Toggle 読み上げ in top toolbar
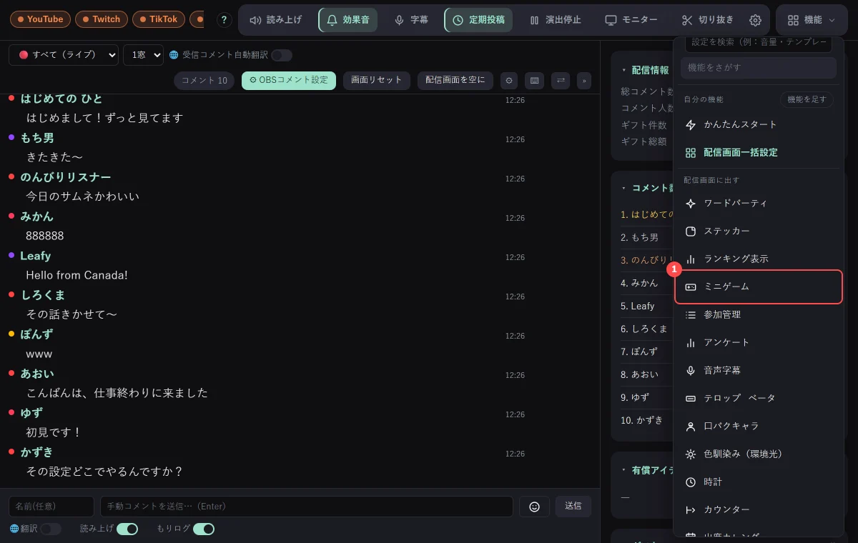Screen dimensions: 858x543 (x=276, y=20)
